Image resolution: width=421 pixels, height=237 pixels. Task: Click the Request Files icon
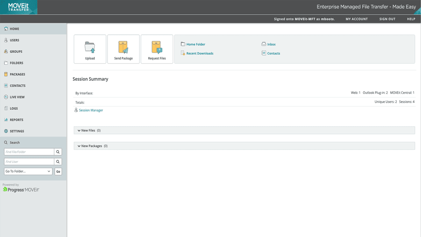pyautogui.click(x=157, y=47)
